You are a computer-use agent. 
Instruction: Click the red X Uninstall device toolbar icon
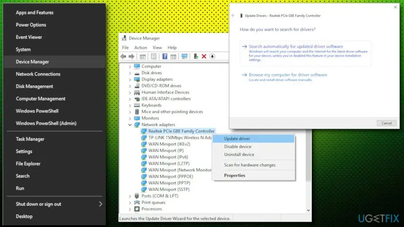(x=204, y=57)
